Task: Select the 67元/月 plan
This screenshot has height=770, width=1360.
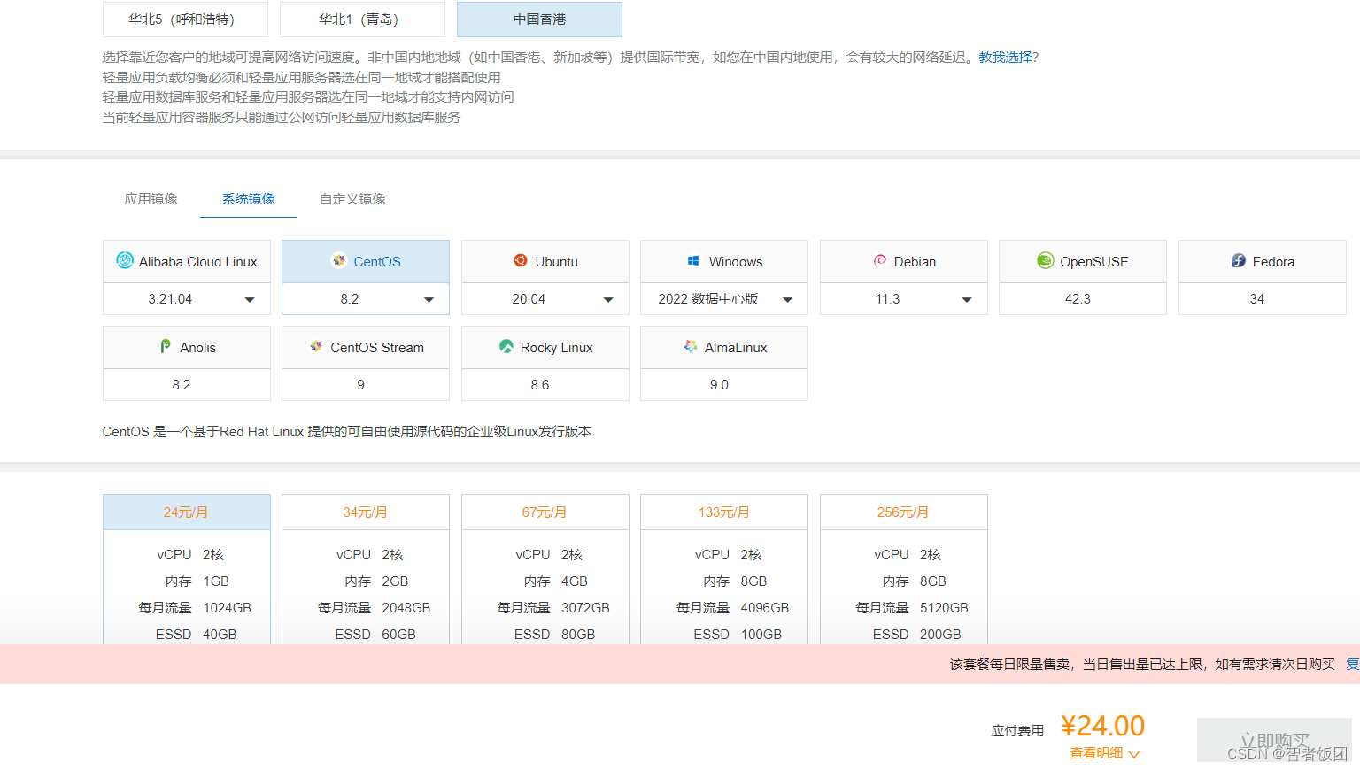Action: point(545,512)
